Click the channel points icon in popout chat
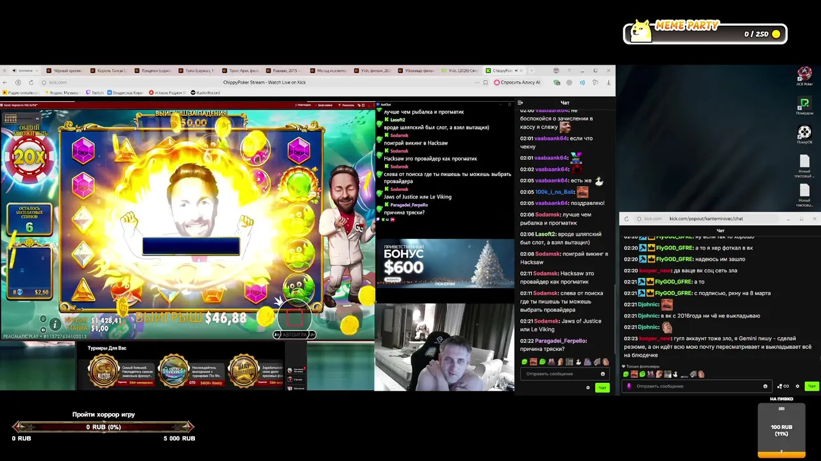Image resolution: width=821 pixels, height=461 pixels. pyautogui.click(x=783, y=386)
